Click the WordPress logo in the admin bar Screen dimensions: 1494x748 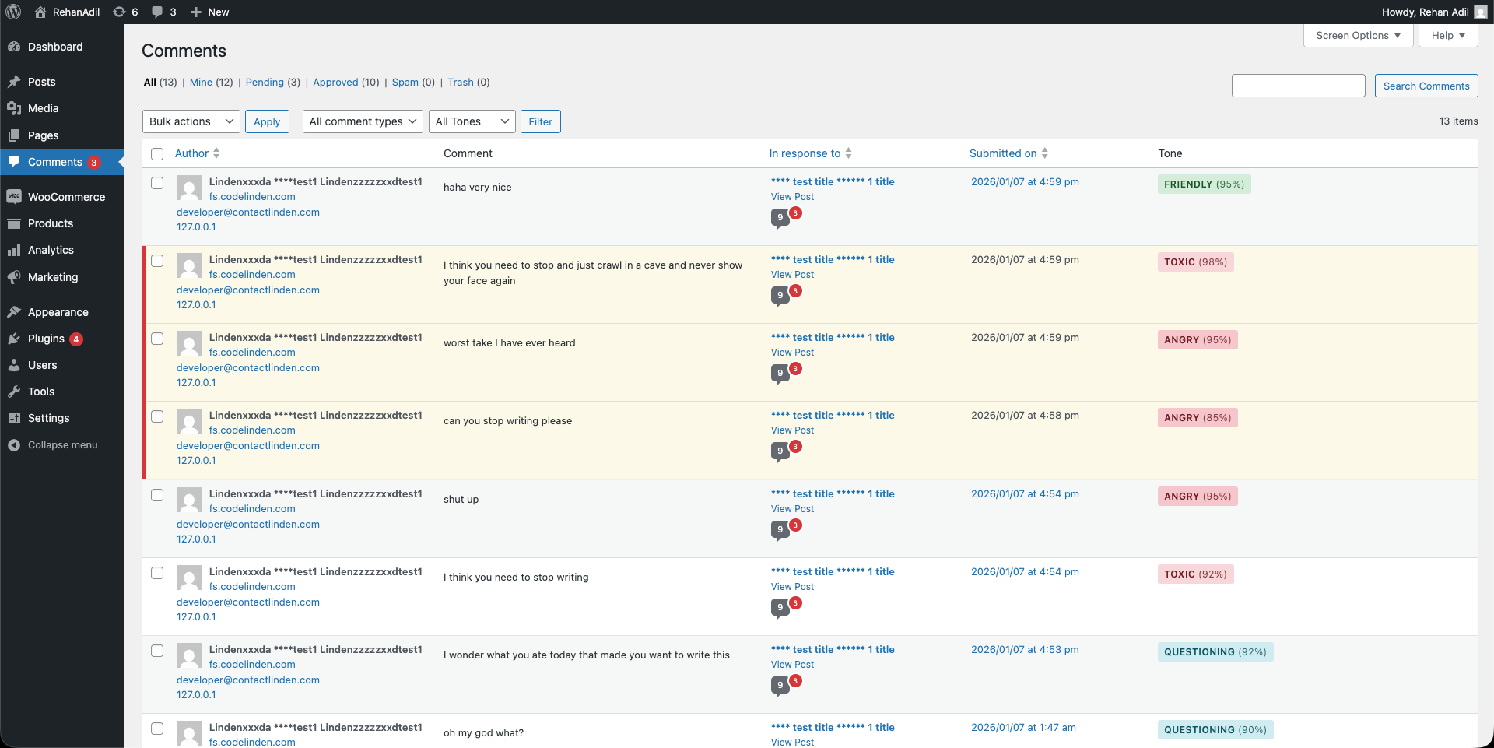[x=12, y=12]
